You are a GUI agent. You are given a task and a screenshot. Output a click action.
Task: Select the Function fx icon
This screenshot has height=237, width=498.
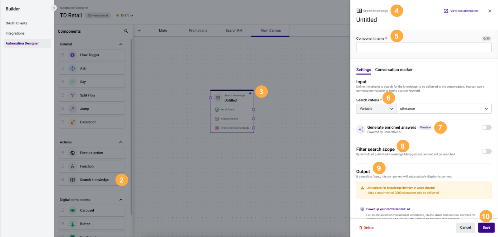pyautogui.click(x=73, y=166)
